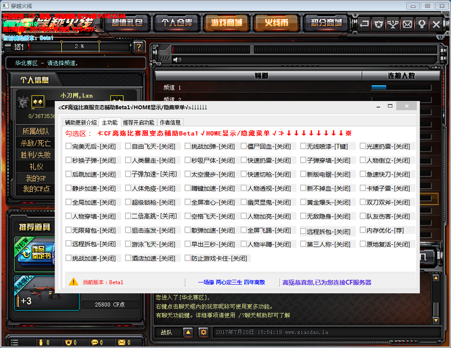Toggle 原地复活 checkbox

363,244
